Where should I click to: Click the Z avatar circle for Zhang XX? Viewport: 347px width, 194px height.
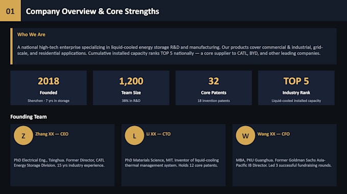pyautogui.click(x=23, y=136)
